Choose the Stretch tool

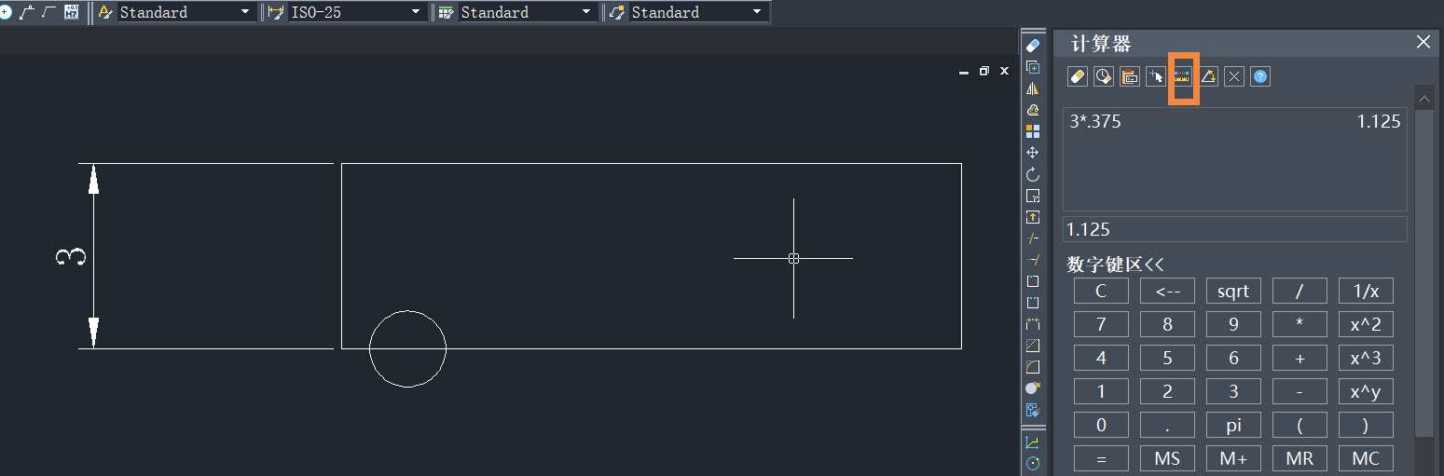[x=1032, y=217]
